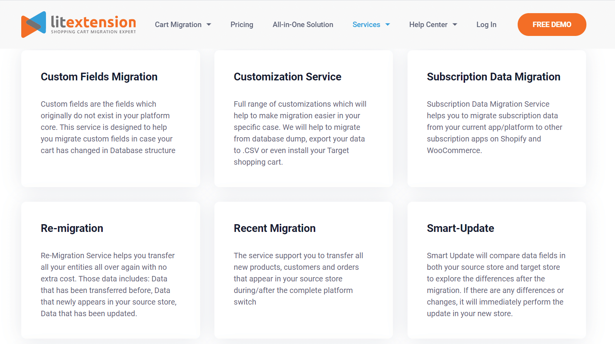Open the Subscription Data Migration card
Image resolution: width=615 pixels, height=344 pixels.
pos(496,119)
